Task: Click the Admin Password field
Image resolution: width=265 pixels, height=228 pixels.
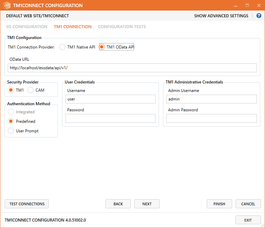Action: pyautogui.click(x=211, y=118)
